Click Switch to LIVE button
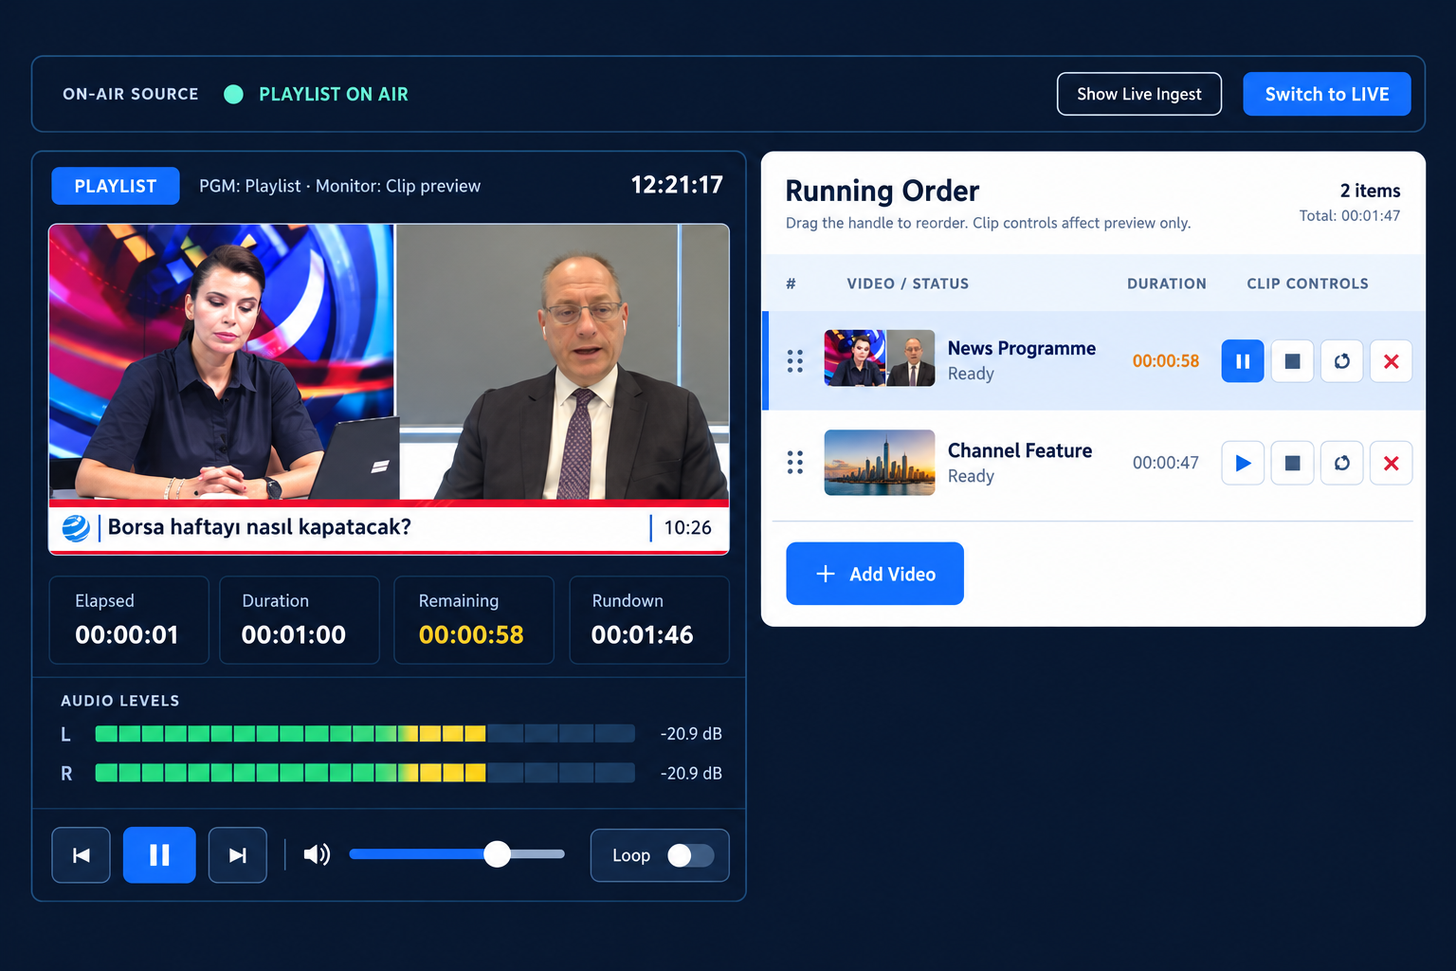1456x971 pixels. [x=1326, y=94]
